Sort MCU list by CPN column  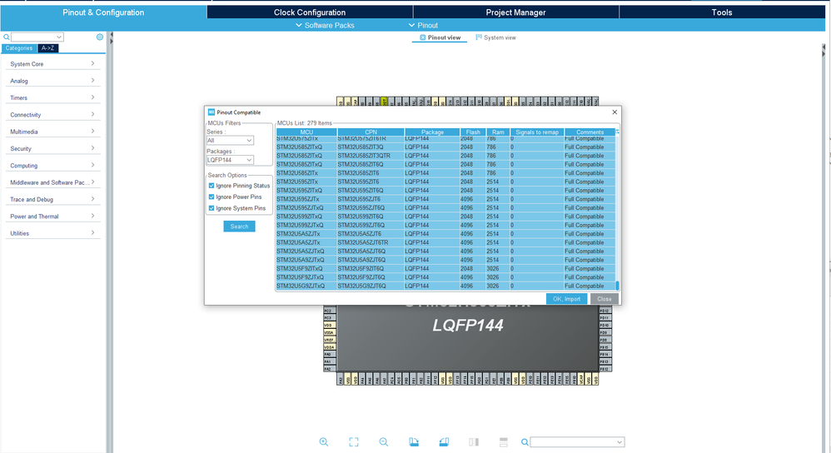[x=371, y=132]
